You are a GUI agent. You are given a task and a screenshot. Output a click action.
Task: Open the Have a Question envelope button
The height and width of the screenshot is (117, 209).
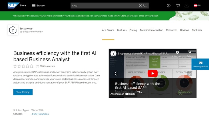(200, 64)
